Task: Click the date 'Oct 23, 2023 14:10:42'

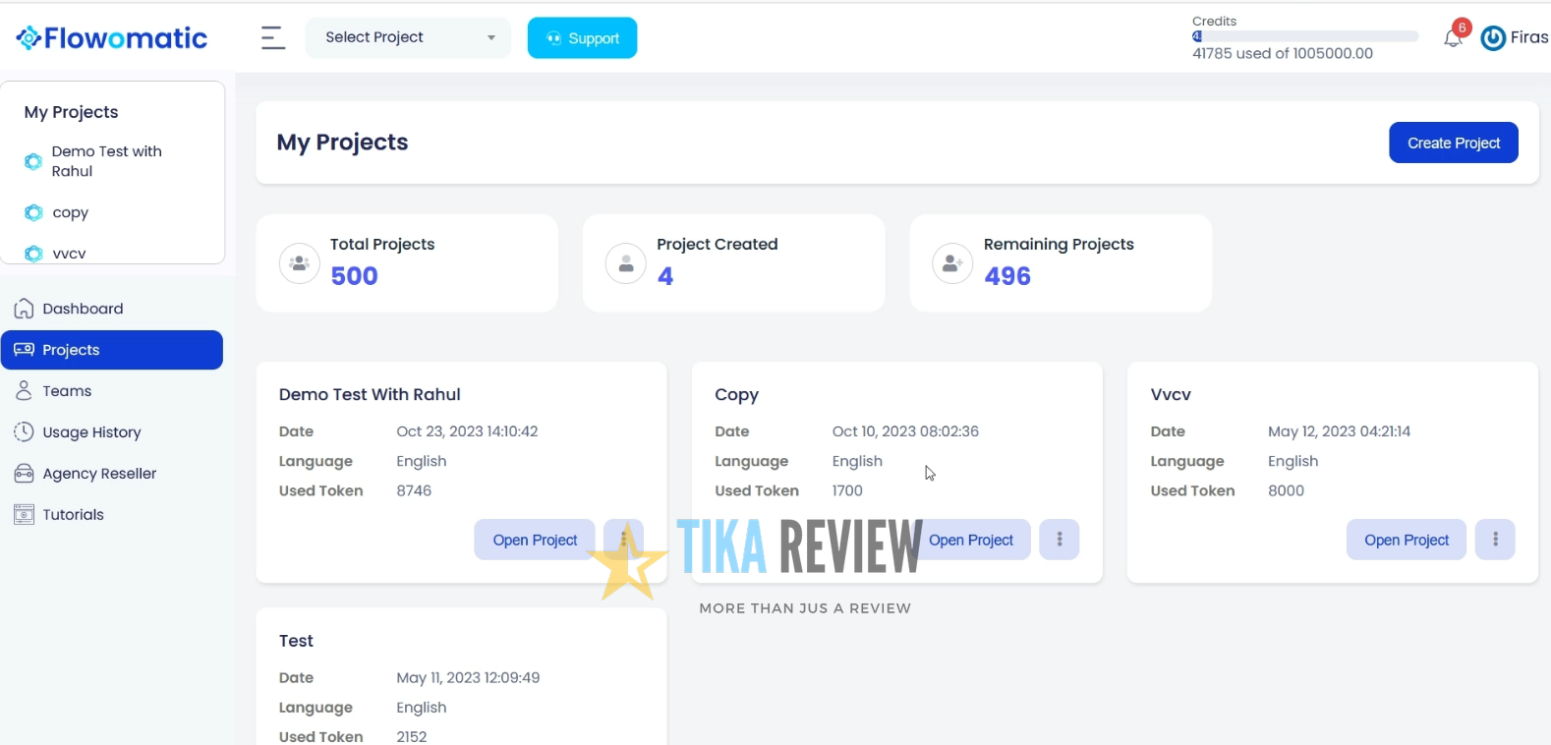Action: (x=467, y=431)
